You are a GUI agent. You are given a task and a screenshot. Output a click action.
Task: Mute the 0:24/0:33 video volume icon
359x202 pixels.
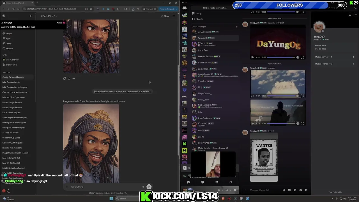coord(298,123)
